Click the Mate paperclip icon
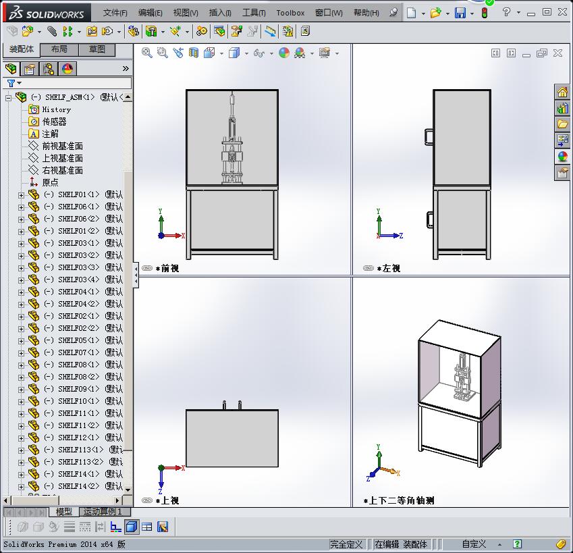This screenshot has height=553, width=573. point(52,32)
